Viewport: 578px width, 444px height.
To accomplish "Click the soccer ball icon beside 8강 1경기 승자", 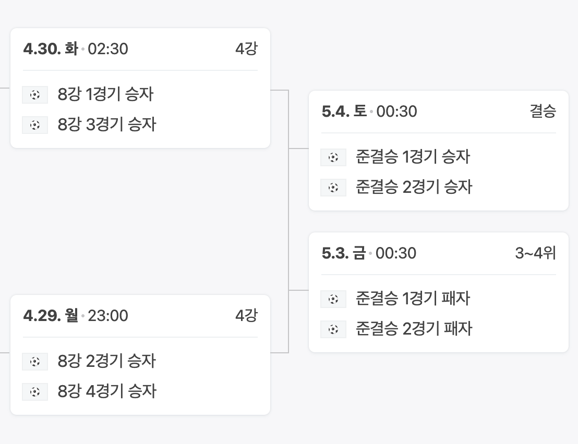I will (x=35, y=94).
